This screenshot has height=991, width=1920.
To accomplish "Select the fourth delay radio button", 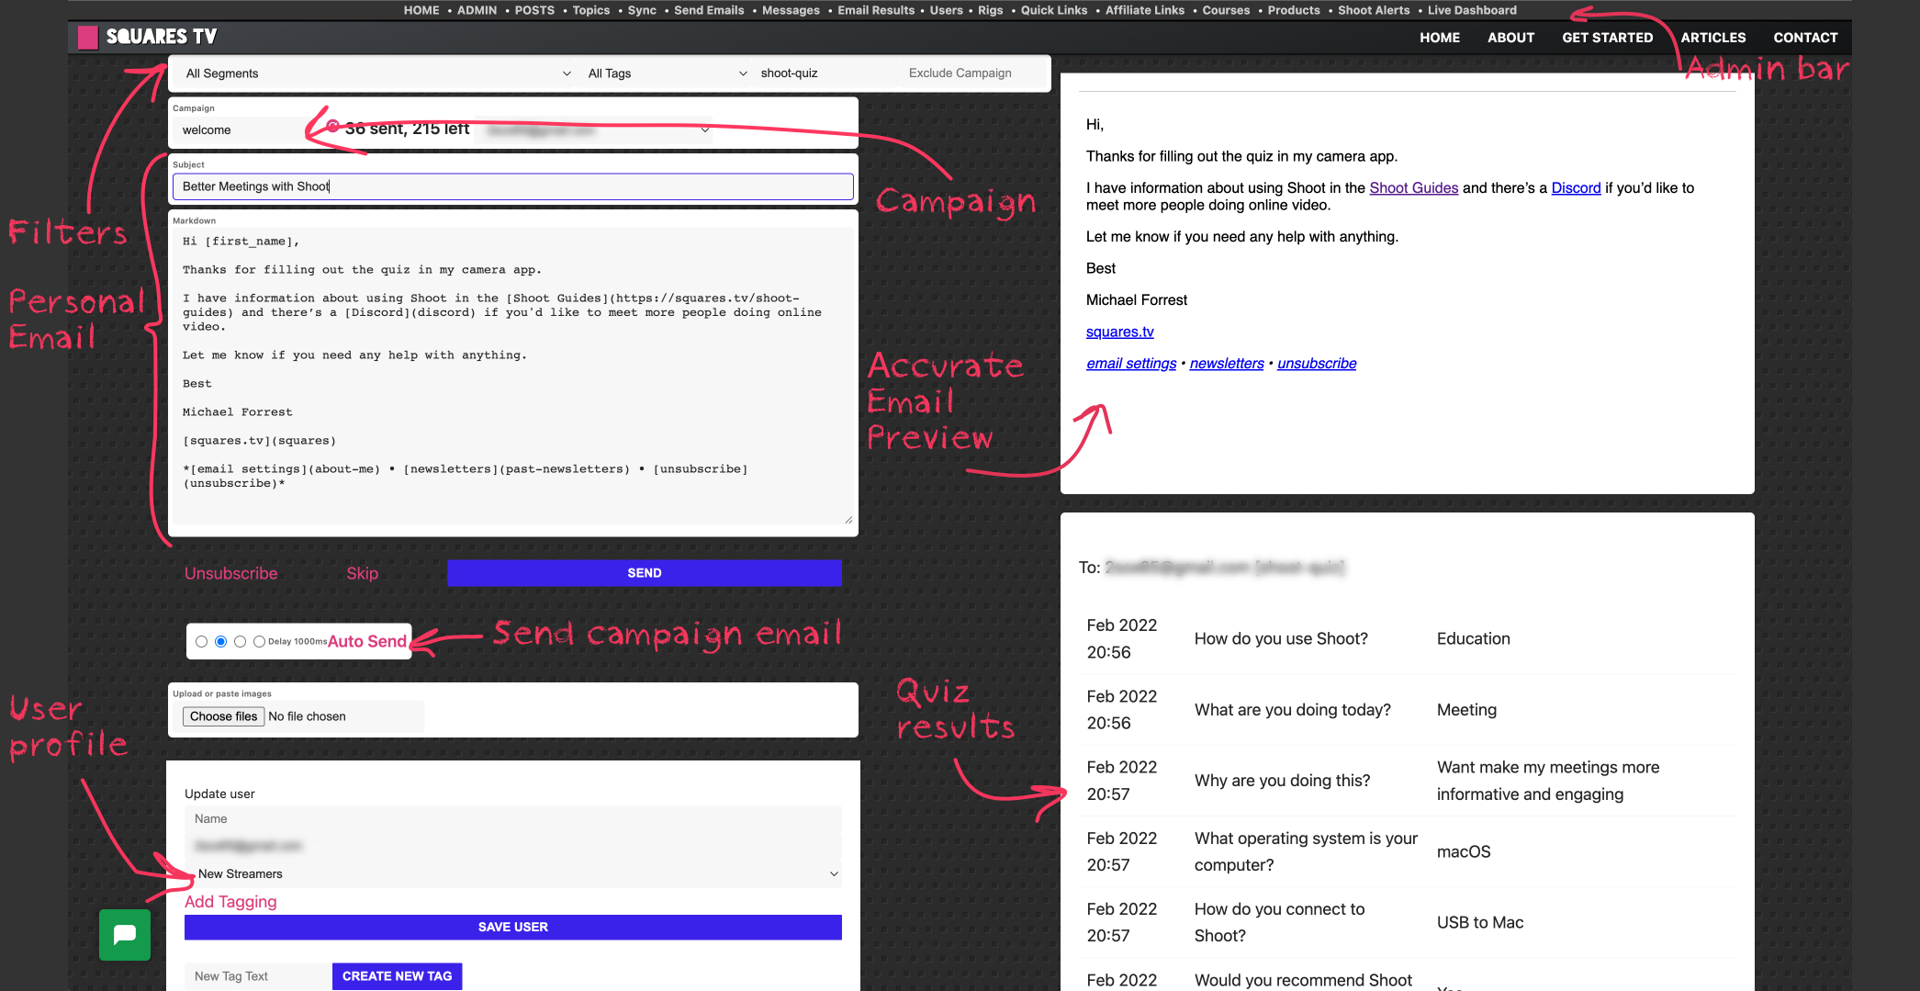I will tap(259, 642).
